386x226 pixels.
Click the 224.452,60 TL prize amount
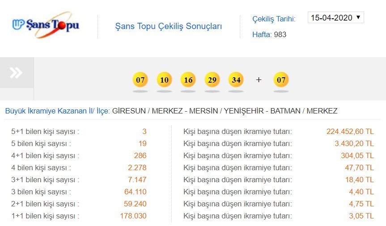[x=350, y=131]
